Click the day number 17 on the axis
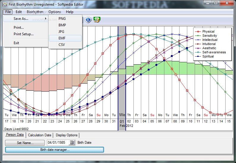The image size is (236, 163). tap(7, 121)
